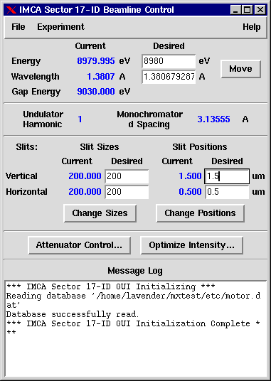The width and height of the screenshot is (271, 381).
Task: Open the File menu
Action: [x=18, y=27]
